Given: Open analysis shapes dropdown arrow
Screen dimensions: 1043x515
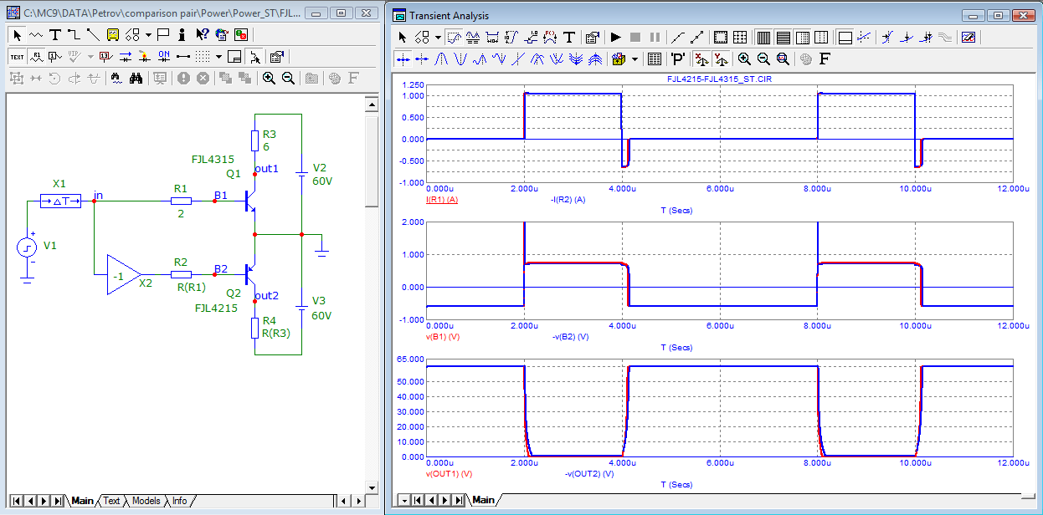Looking at the screenshot, I should pyautogui.click(x=439, y=37).
